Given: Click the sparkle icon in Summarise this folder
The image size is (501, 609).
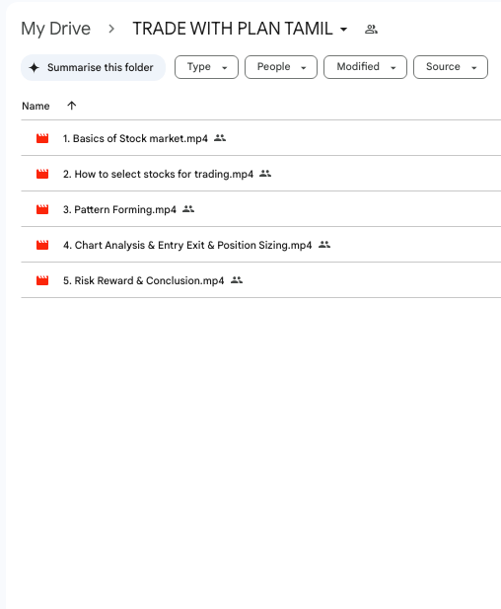Looking at the screenshot, I should (35, 67).
